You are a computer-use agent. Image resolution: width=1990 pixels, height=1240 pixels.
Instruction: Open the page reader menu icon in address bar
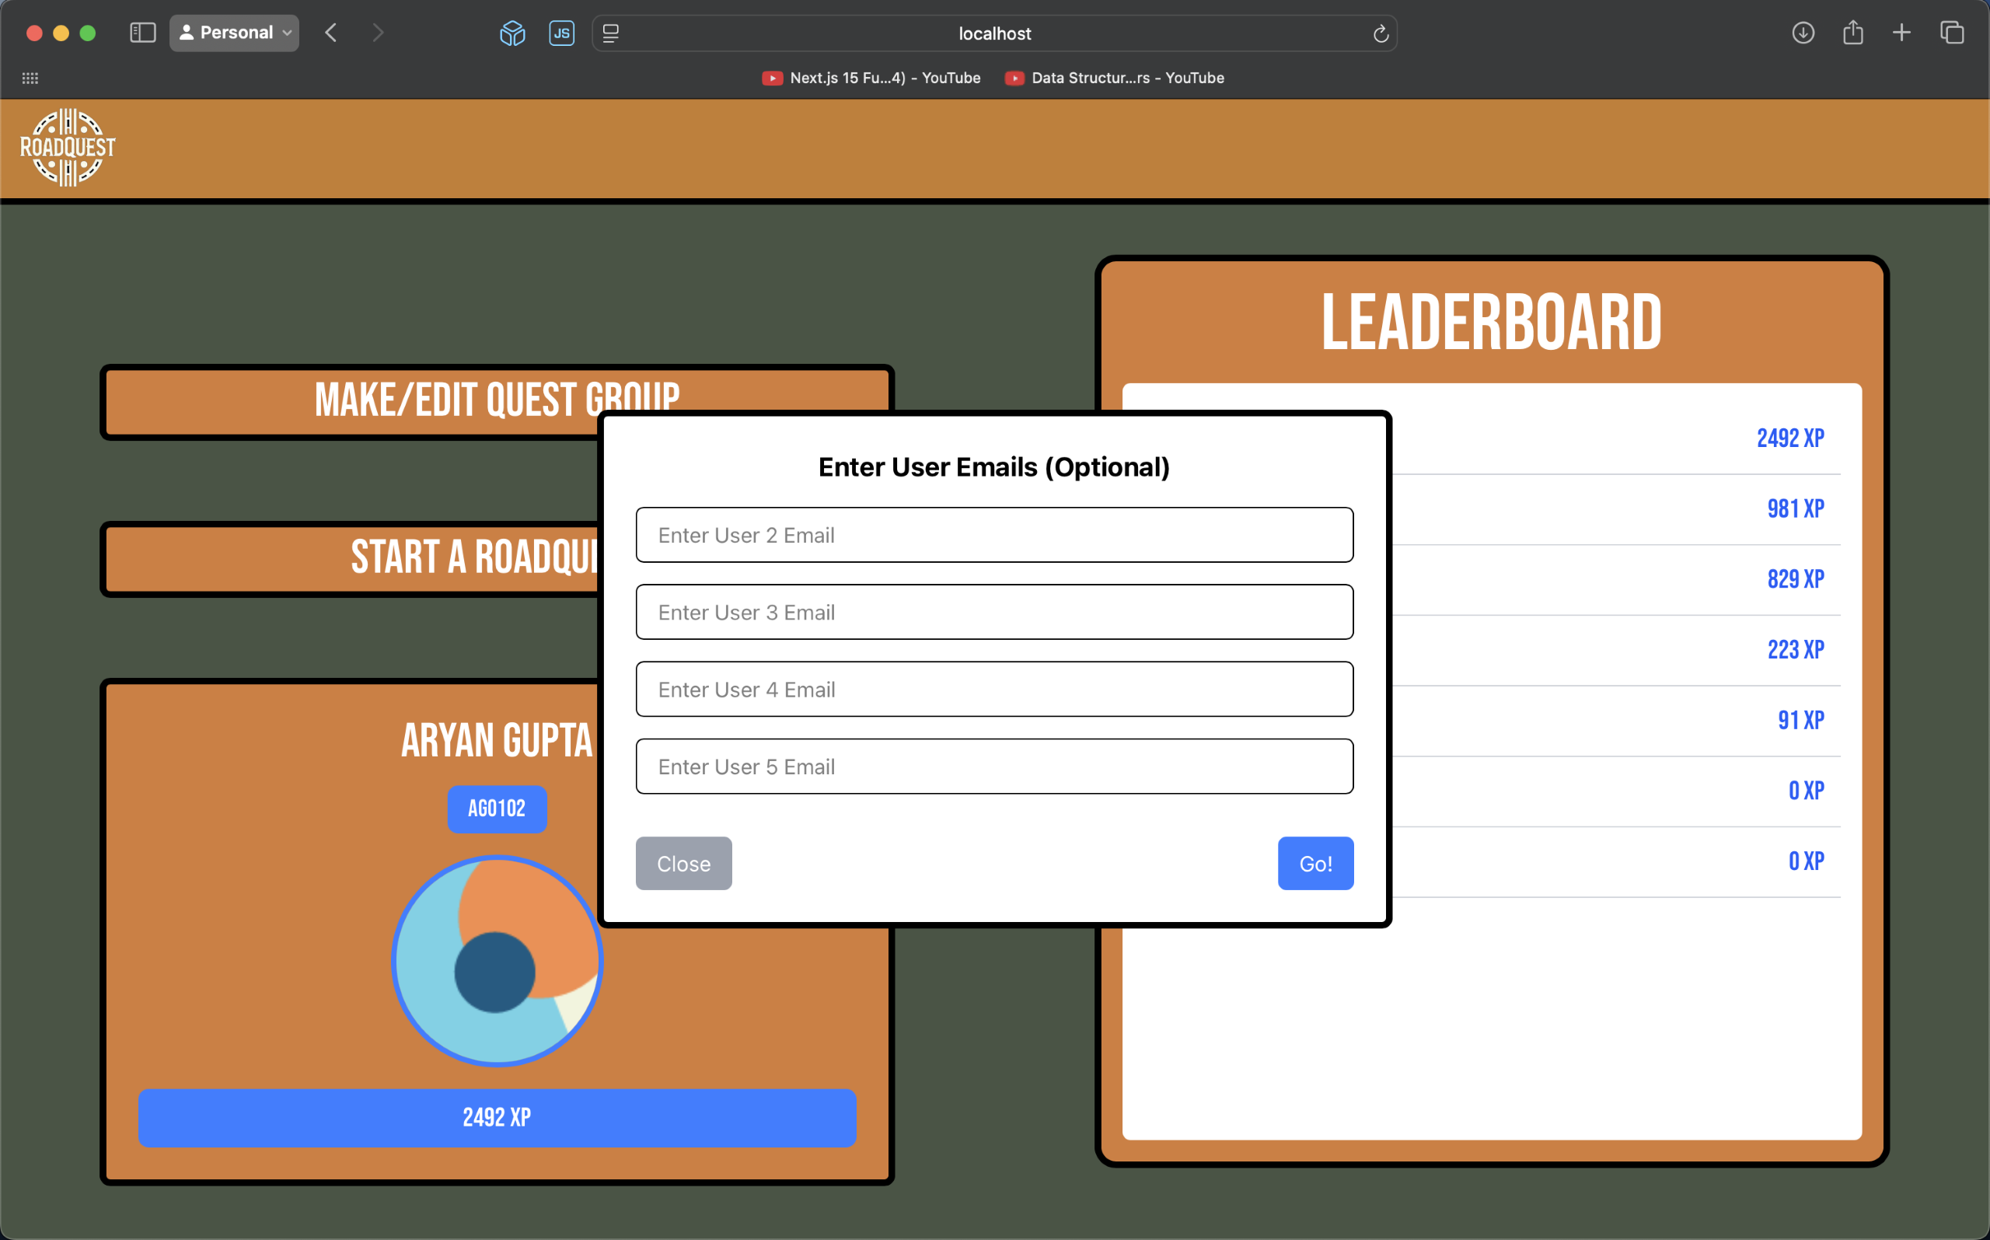tap(611, 33)
